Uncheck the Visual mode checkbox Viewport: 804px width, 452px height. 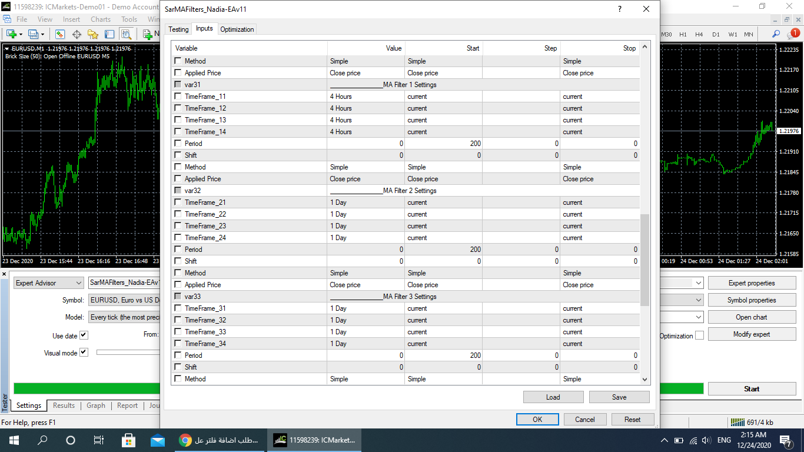(x=84, y=353)
